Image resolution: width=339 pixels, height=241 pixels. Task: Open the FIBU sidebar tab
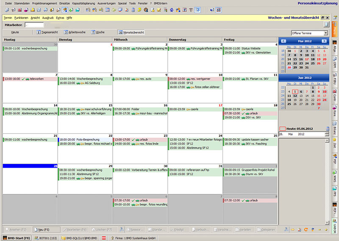[334, 79]
